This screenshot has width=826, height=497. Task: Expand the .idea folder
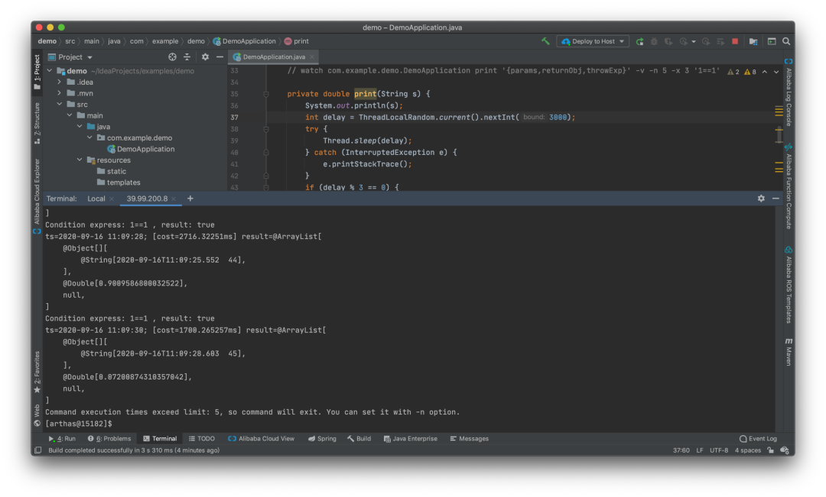[60, 82]
